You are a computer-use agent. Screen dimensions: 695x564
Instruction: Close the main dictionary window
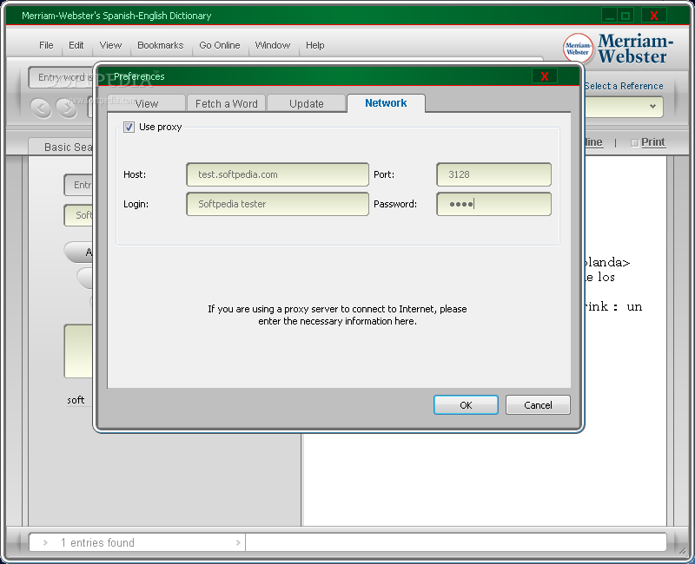[x=653, y=16]
